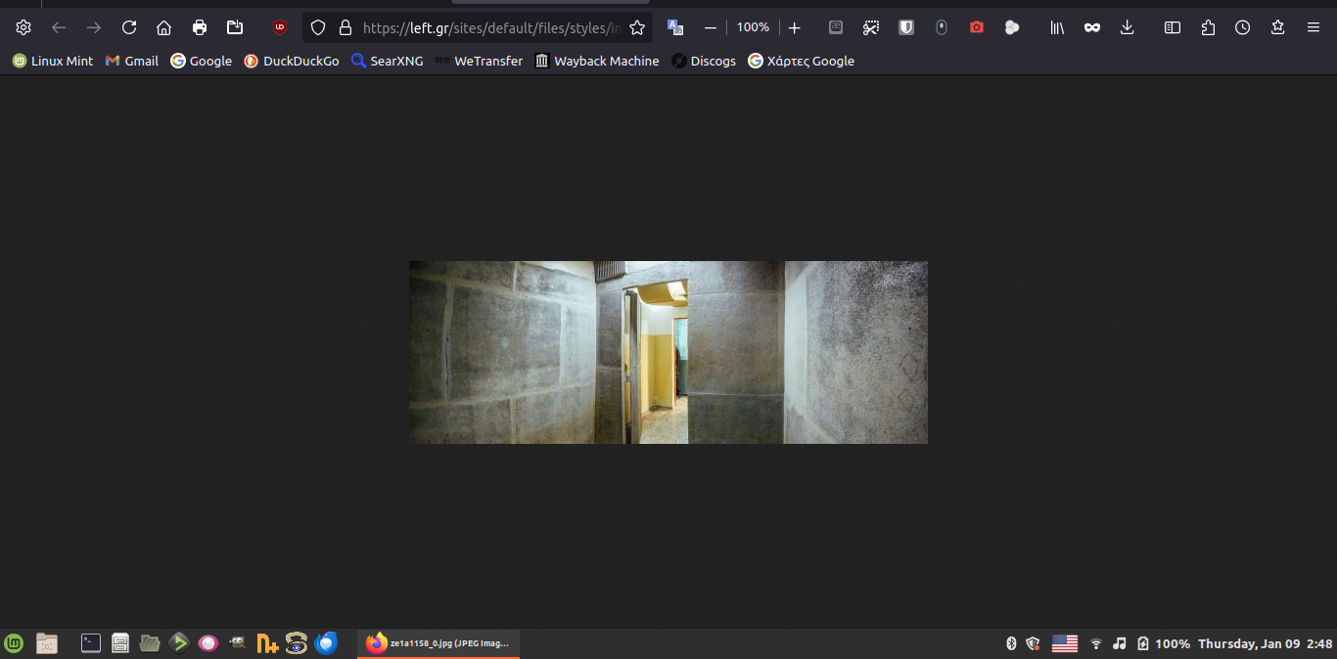The height and width of the screenshot is (659, 1337).
Task: Open a private window mask icon
Action: pyautogui.click(x=1092, y=27)
